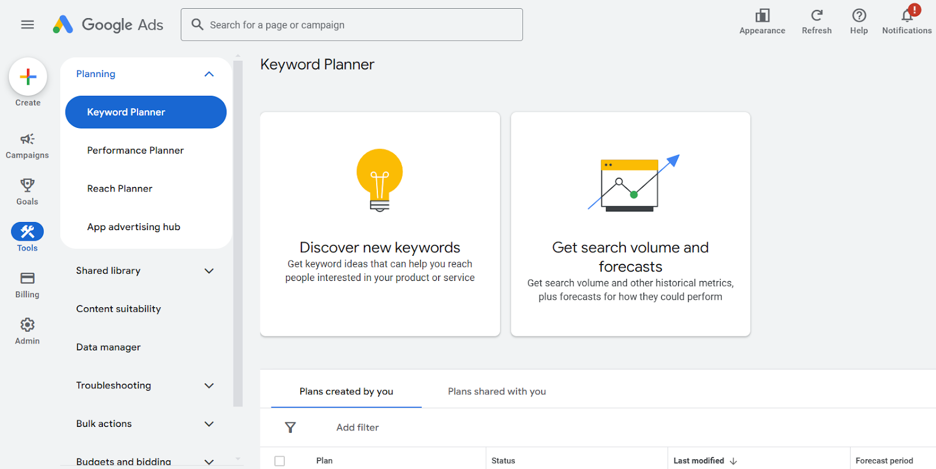Go to Campaigns in sidebar
936x469 pixels.
point(27,145)
